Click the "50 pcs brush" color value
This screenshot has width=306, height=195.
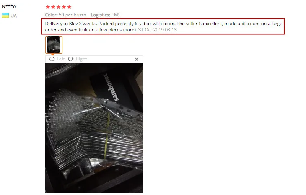click(72, 15)
